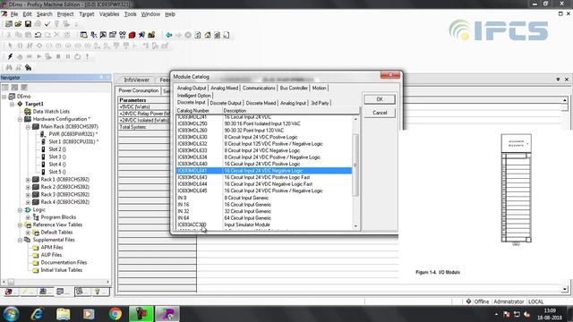
Task: Cancel the Module Catalog dialog
Action: coord(380,113)
